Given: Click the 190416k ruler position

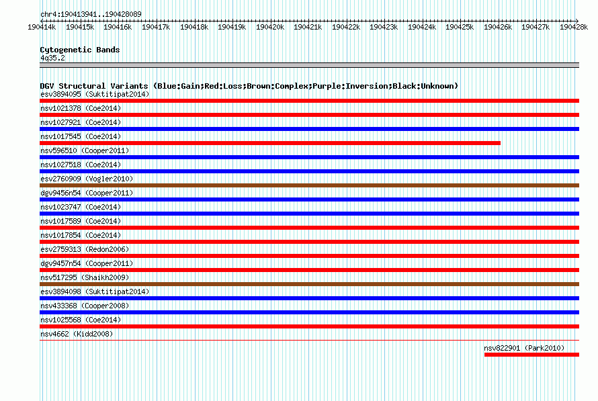Looking at the screenshot, I should click(118, 27).
